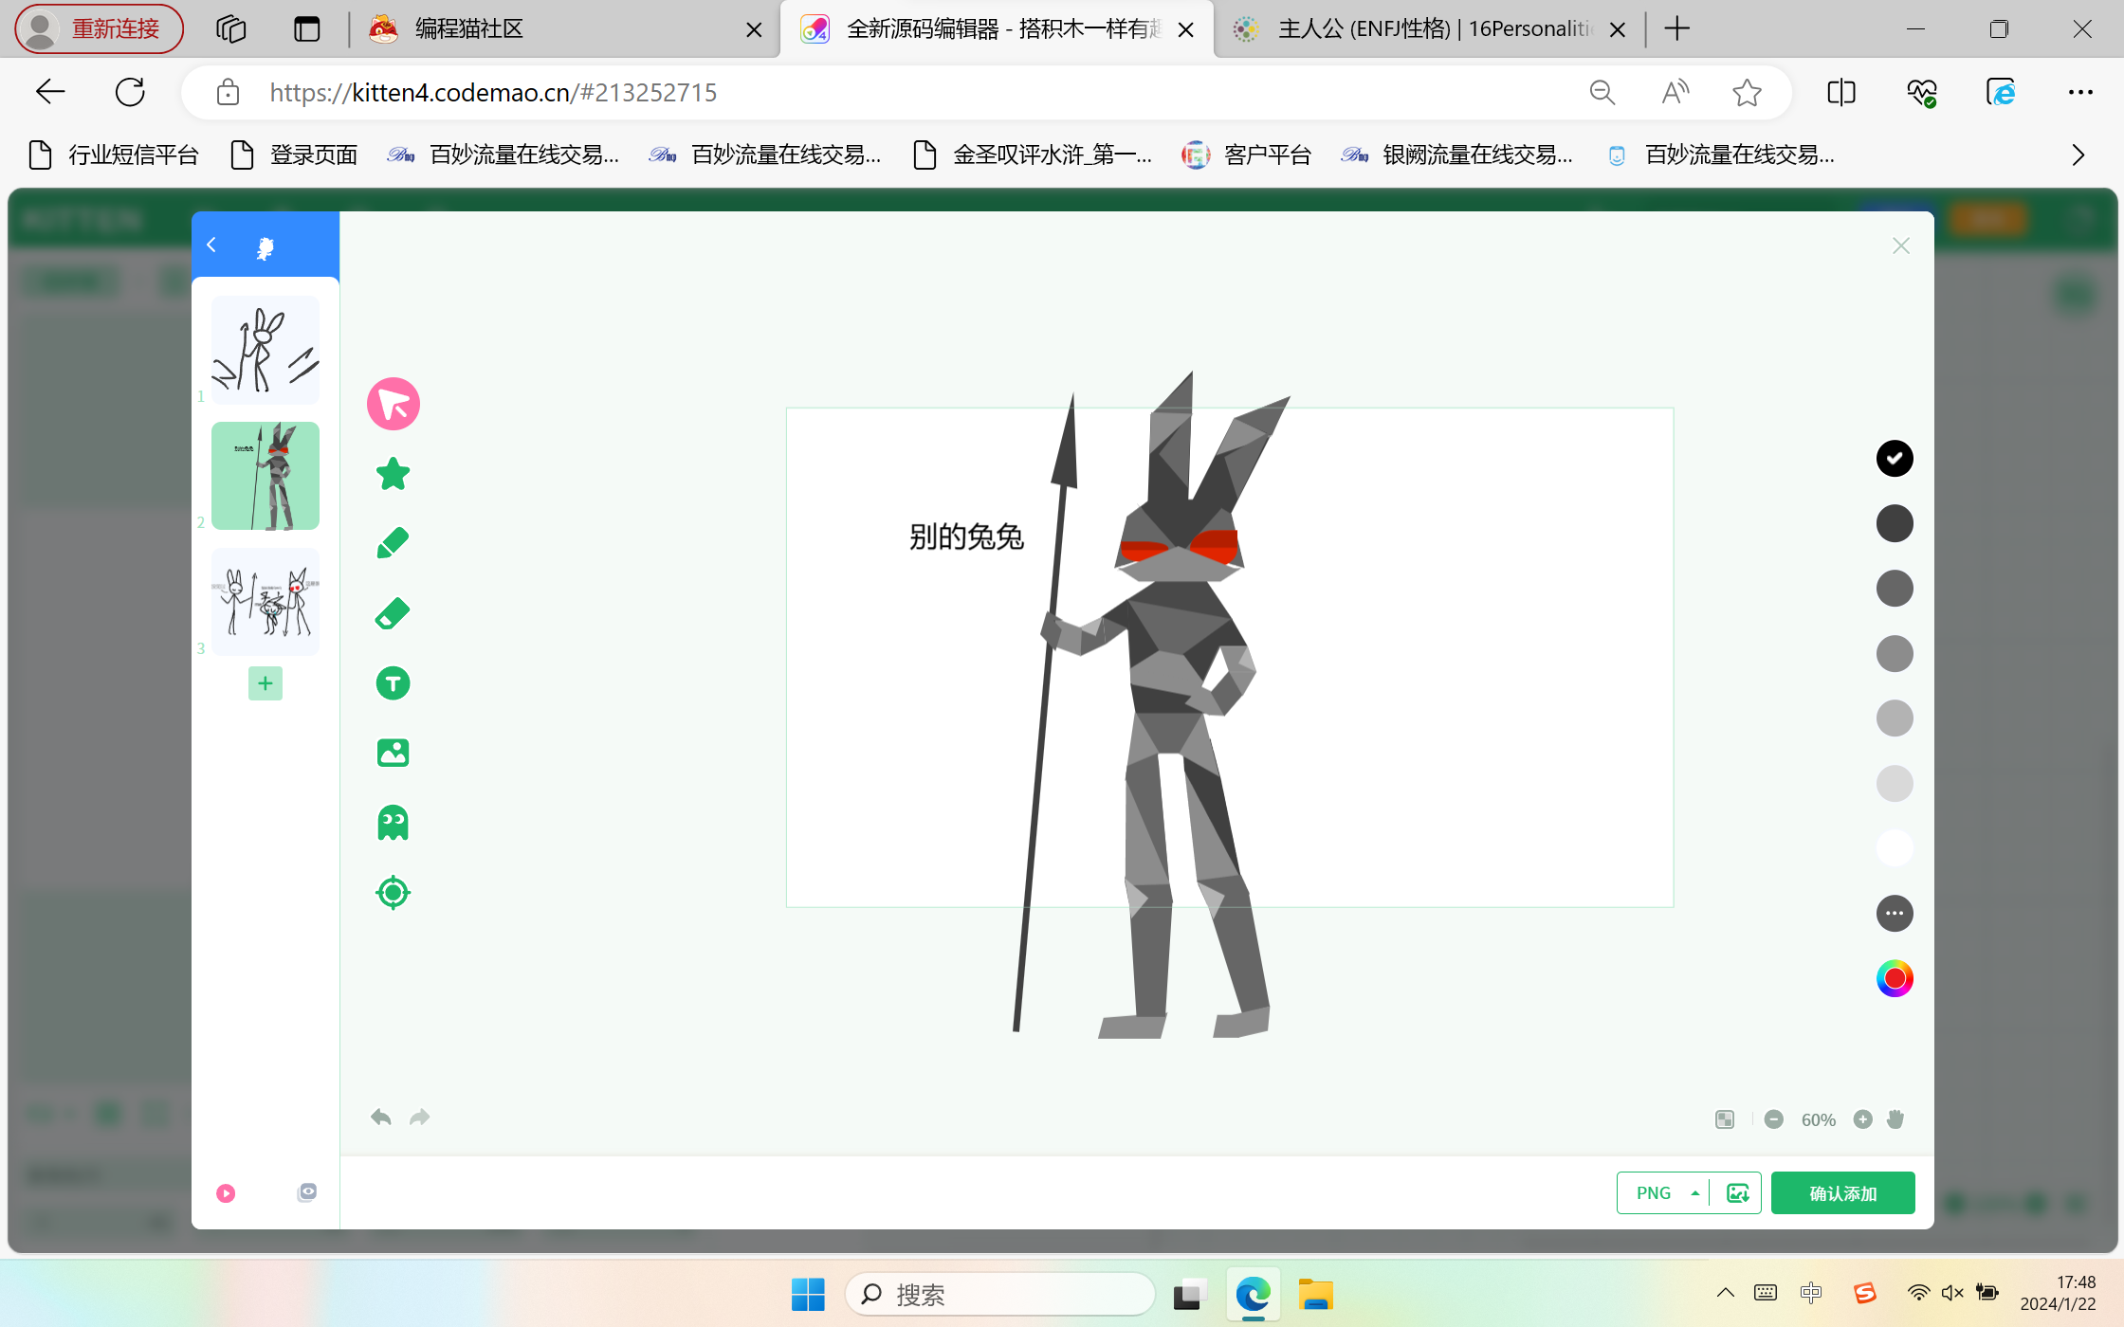This screenshot has width=2124, height=1327.
Task: Open browser zoom magnifier in address bar
Action: (1602, 92)
